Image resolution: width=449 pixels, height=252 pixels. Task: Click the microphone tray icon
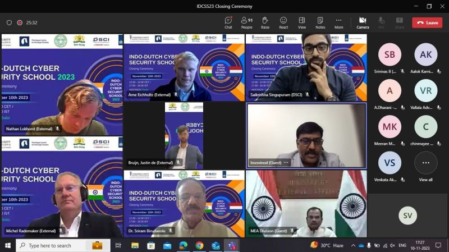(369, 245)
